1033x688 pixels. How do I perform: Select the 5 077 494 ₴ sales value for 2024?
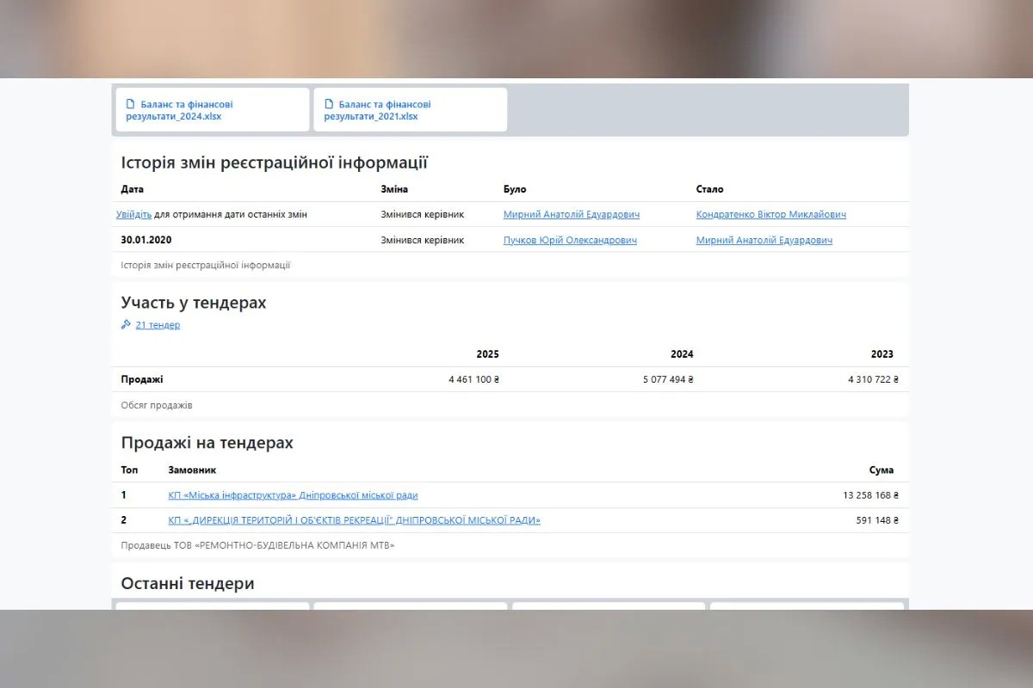pos(668,379)
